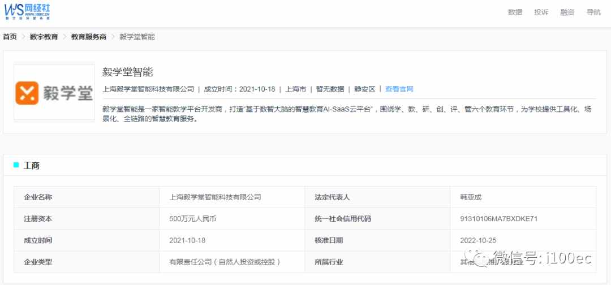Follow the 查看官网 link
The width and height of the screenshot is (611, 285).
pyautogui.click(x=399, y=89)
